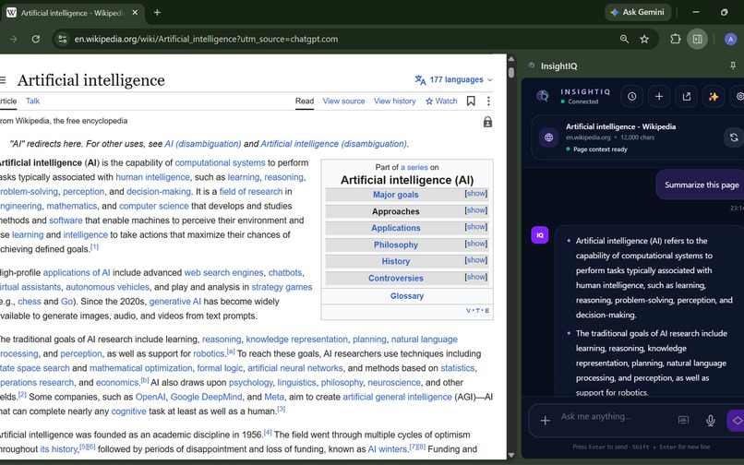Click the forward navigation arrow
The height and width of the screenshot is (465, 744).
coord(13,39)
